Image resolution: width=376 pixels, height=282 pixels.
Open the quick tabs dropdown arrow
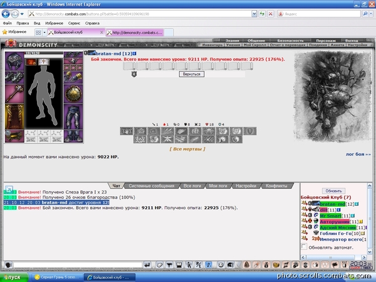click(x=44, y=33)
